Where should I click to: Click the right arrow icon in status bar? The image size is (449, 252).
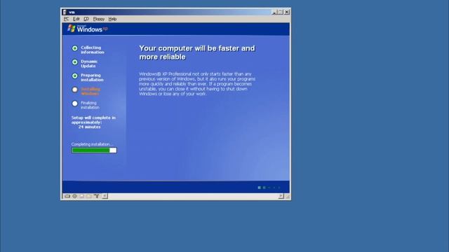[281, 196]
